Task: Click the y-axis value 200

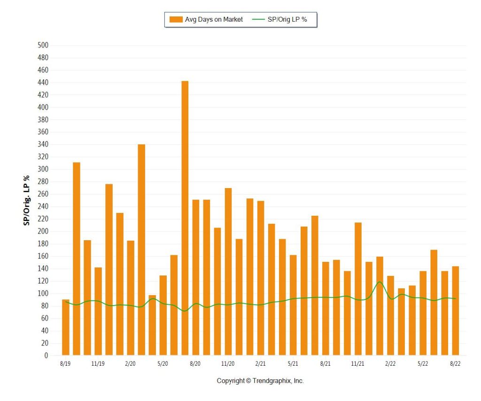Action: 43,231
